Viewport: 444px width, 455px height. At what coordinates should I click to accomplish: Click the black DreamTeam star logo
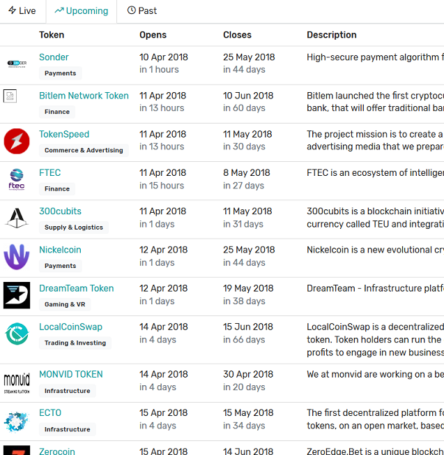[x=17, y=295]
